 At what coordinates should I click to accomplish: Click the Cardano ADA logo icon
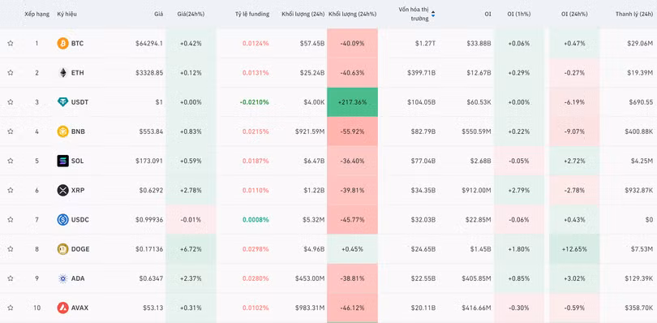point(62,278)
